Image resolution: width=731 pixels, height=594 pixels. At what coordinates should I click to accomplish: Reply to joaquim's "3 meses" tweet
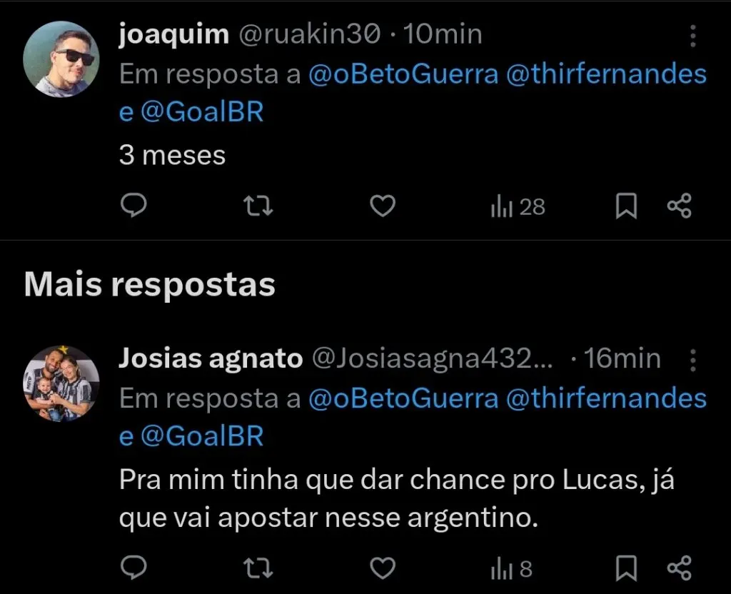tap(133, 206)
